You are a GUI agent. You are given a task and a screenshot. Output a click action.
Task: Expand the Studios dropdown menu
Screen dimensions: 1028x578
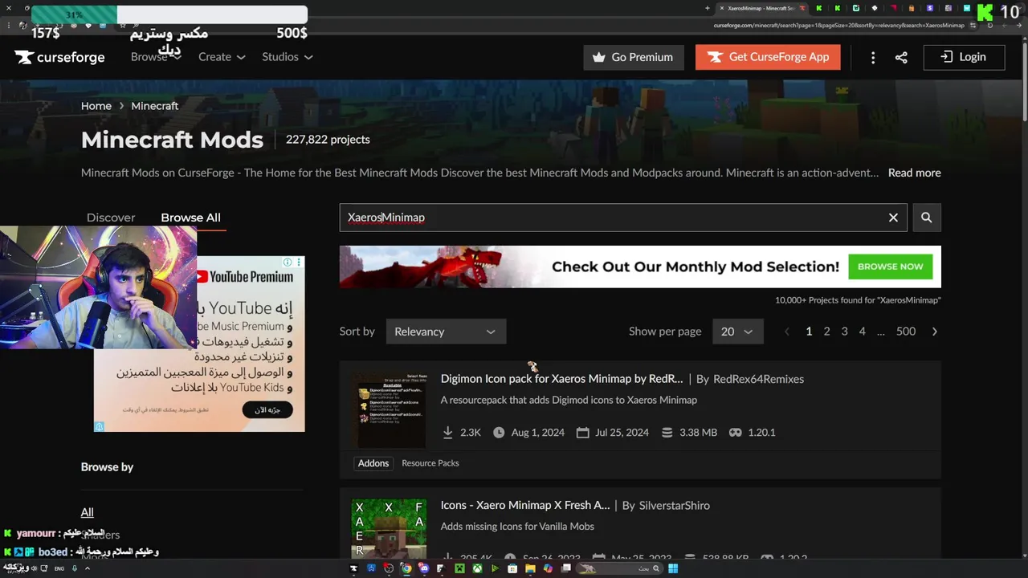(288, 57)
